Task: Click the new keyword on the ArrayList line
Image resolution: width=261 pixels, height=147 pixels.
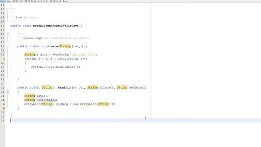Action: (x=76, y=104)
